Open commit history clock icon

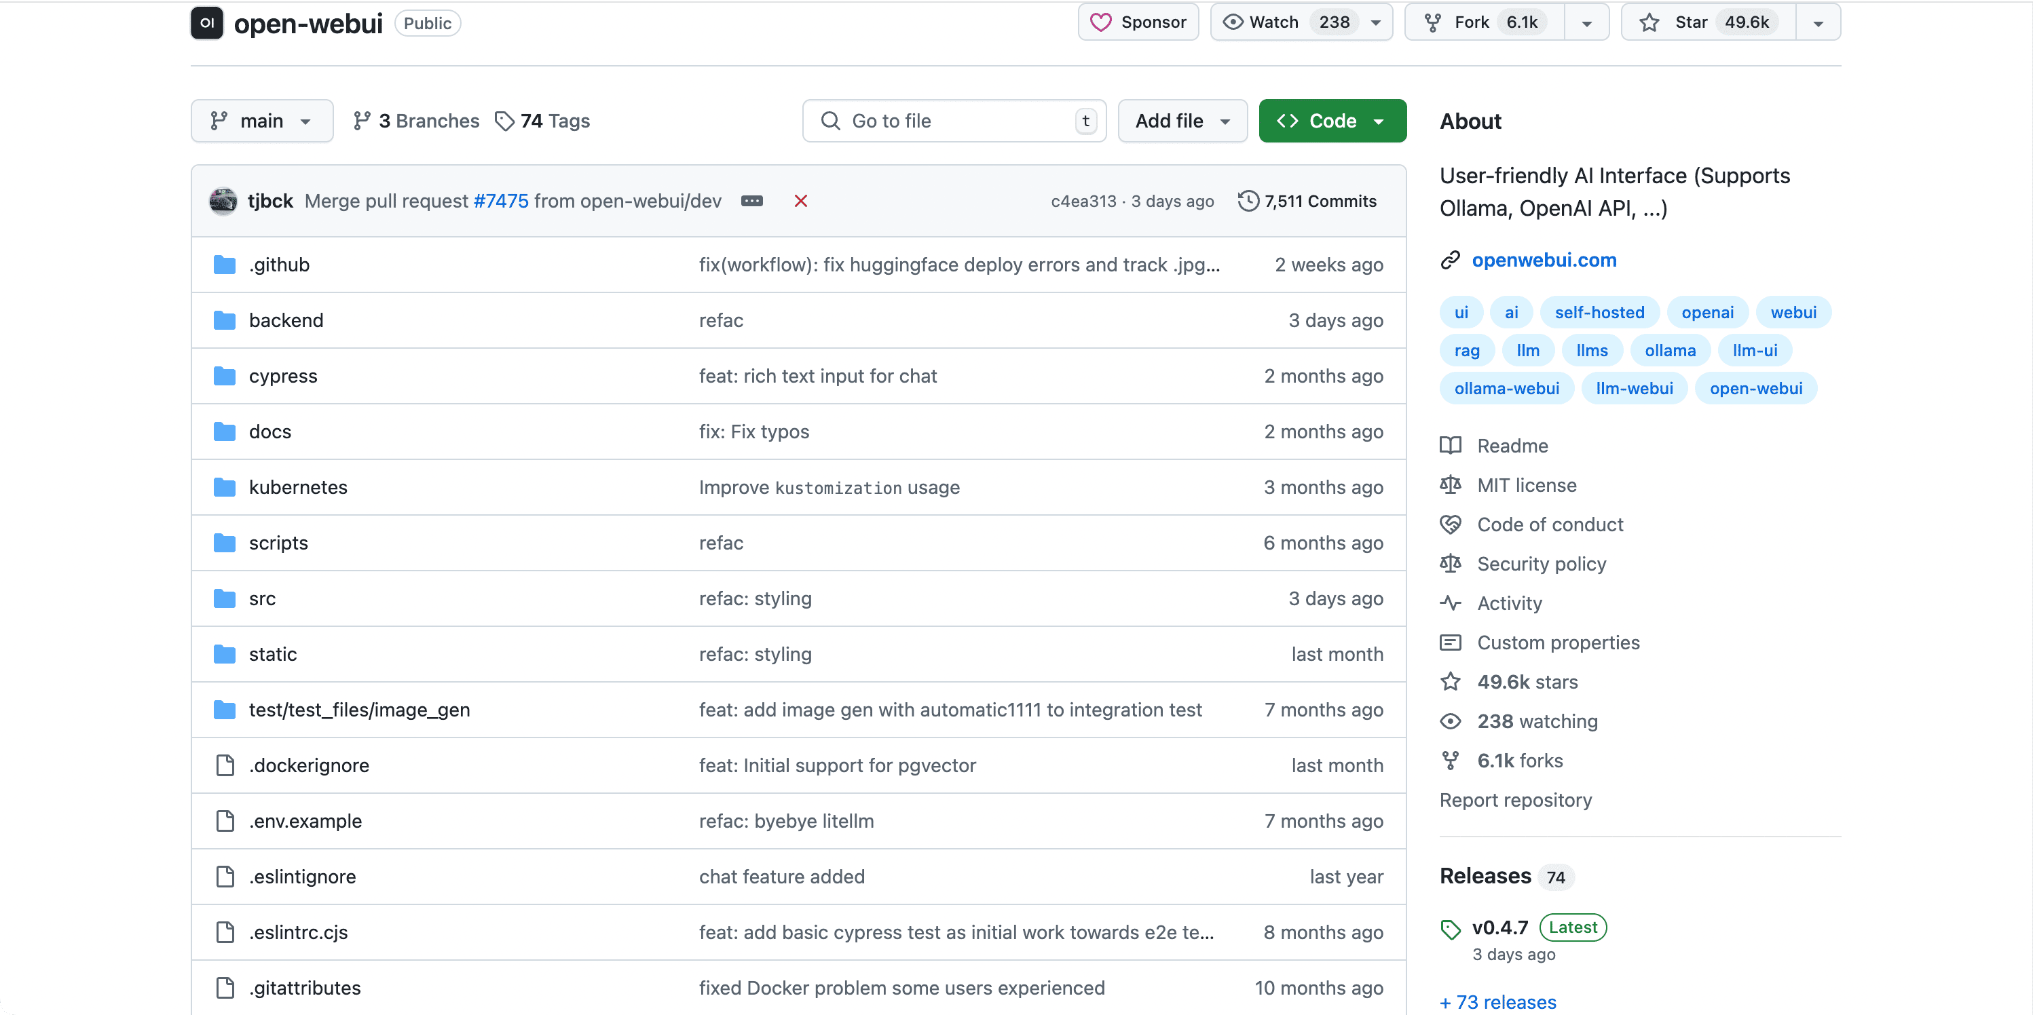tap(1248, 201)
